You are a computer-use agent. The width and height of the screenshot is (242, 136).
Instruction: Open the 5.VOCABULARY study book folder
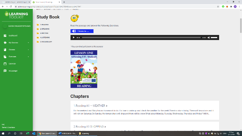point(46,42)
